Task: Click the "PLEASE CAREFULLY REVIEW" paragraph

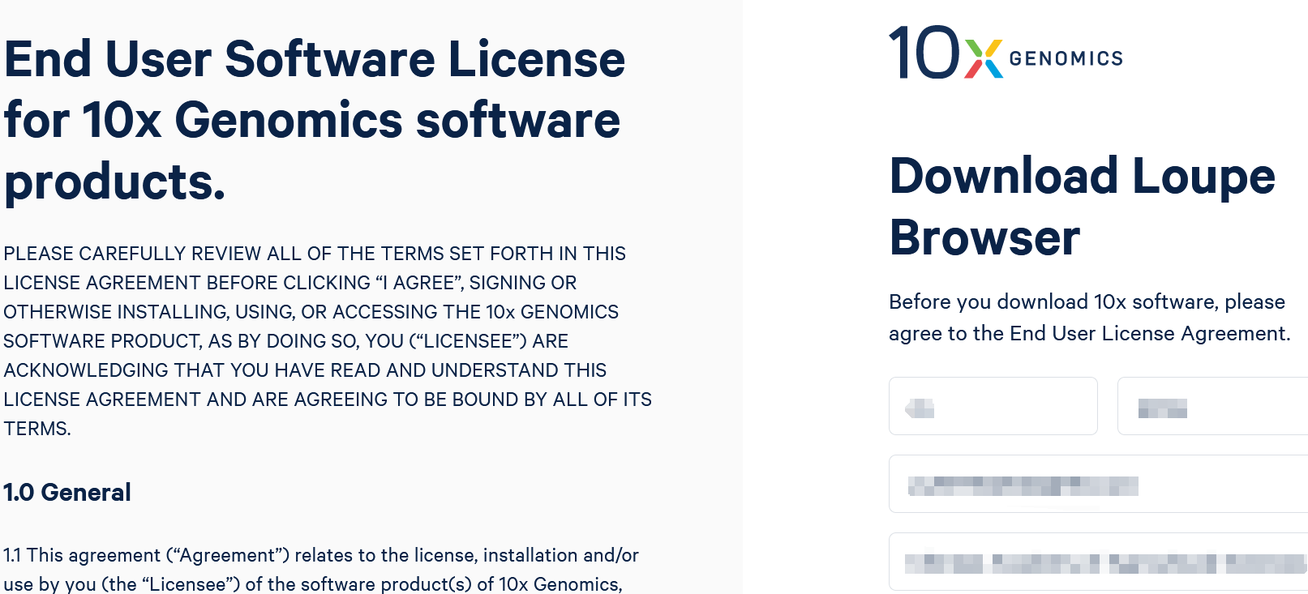Action: pos(328,341)
